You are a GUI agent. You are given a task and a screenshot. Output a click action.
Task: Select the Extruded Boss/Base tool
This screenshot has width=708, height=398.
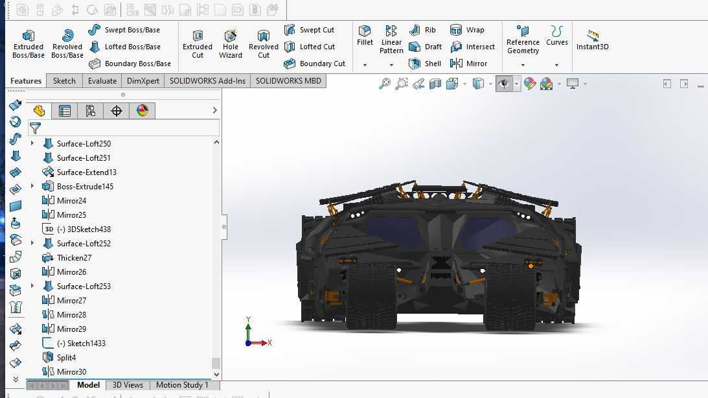click(x=28, y=44)
